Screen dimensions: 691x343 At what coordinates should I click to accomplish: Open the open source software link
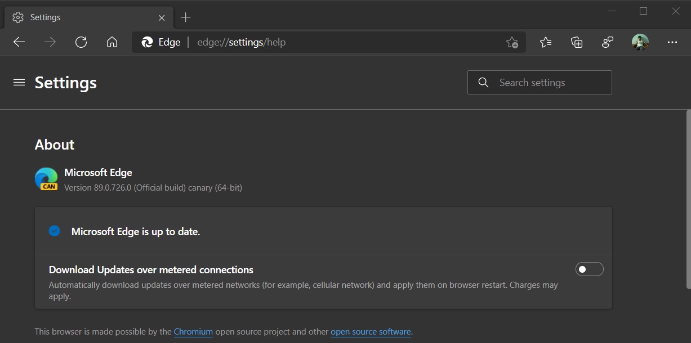371,332
